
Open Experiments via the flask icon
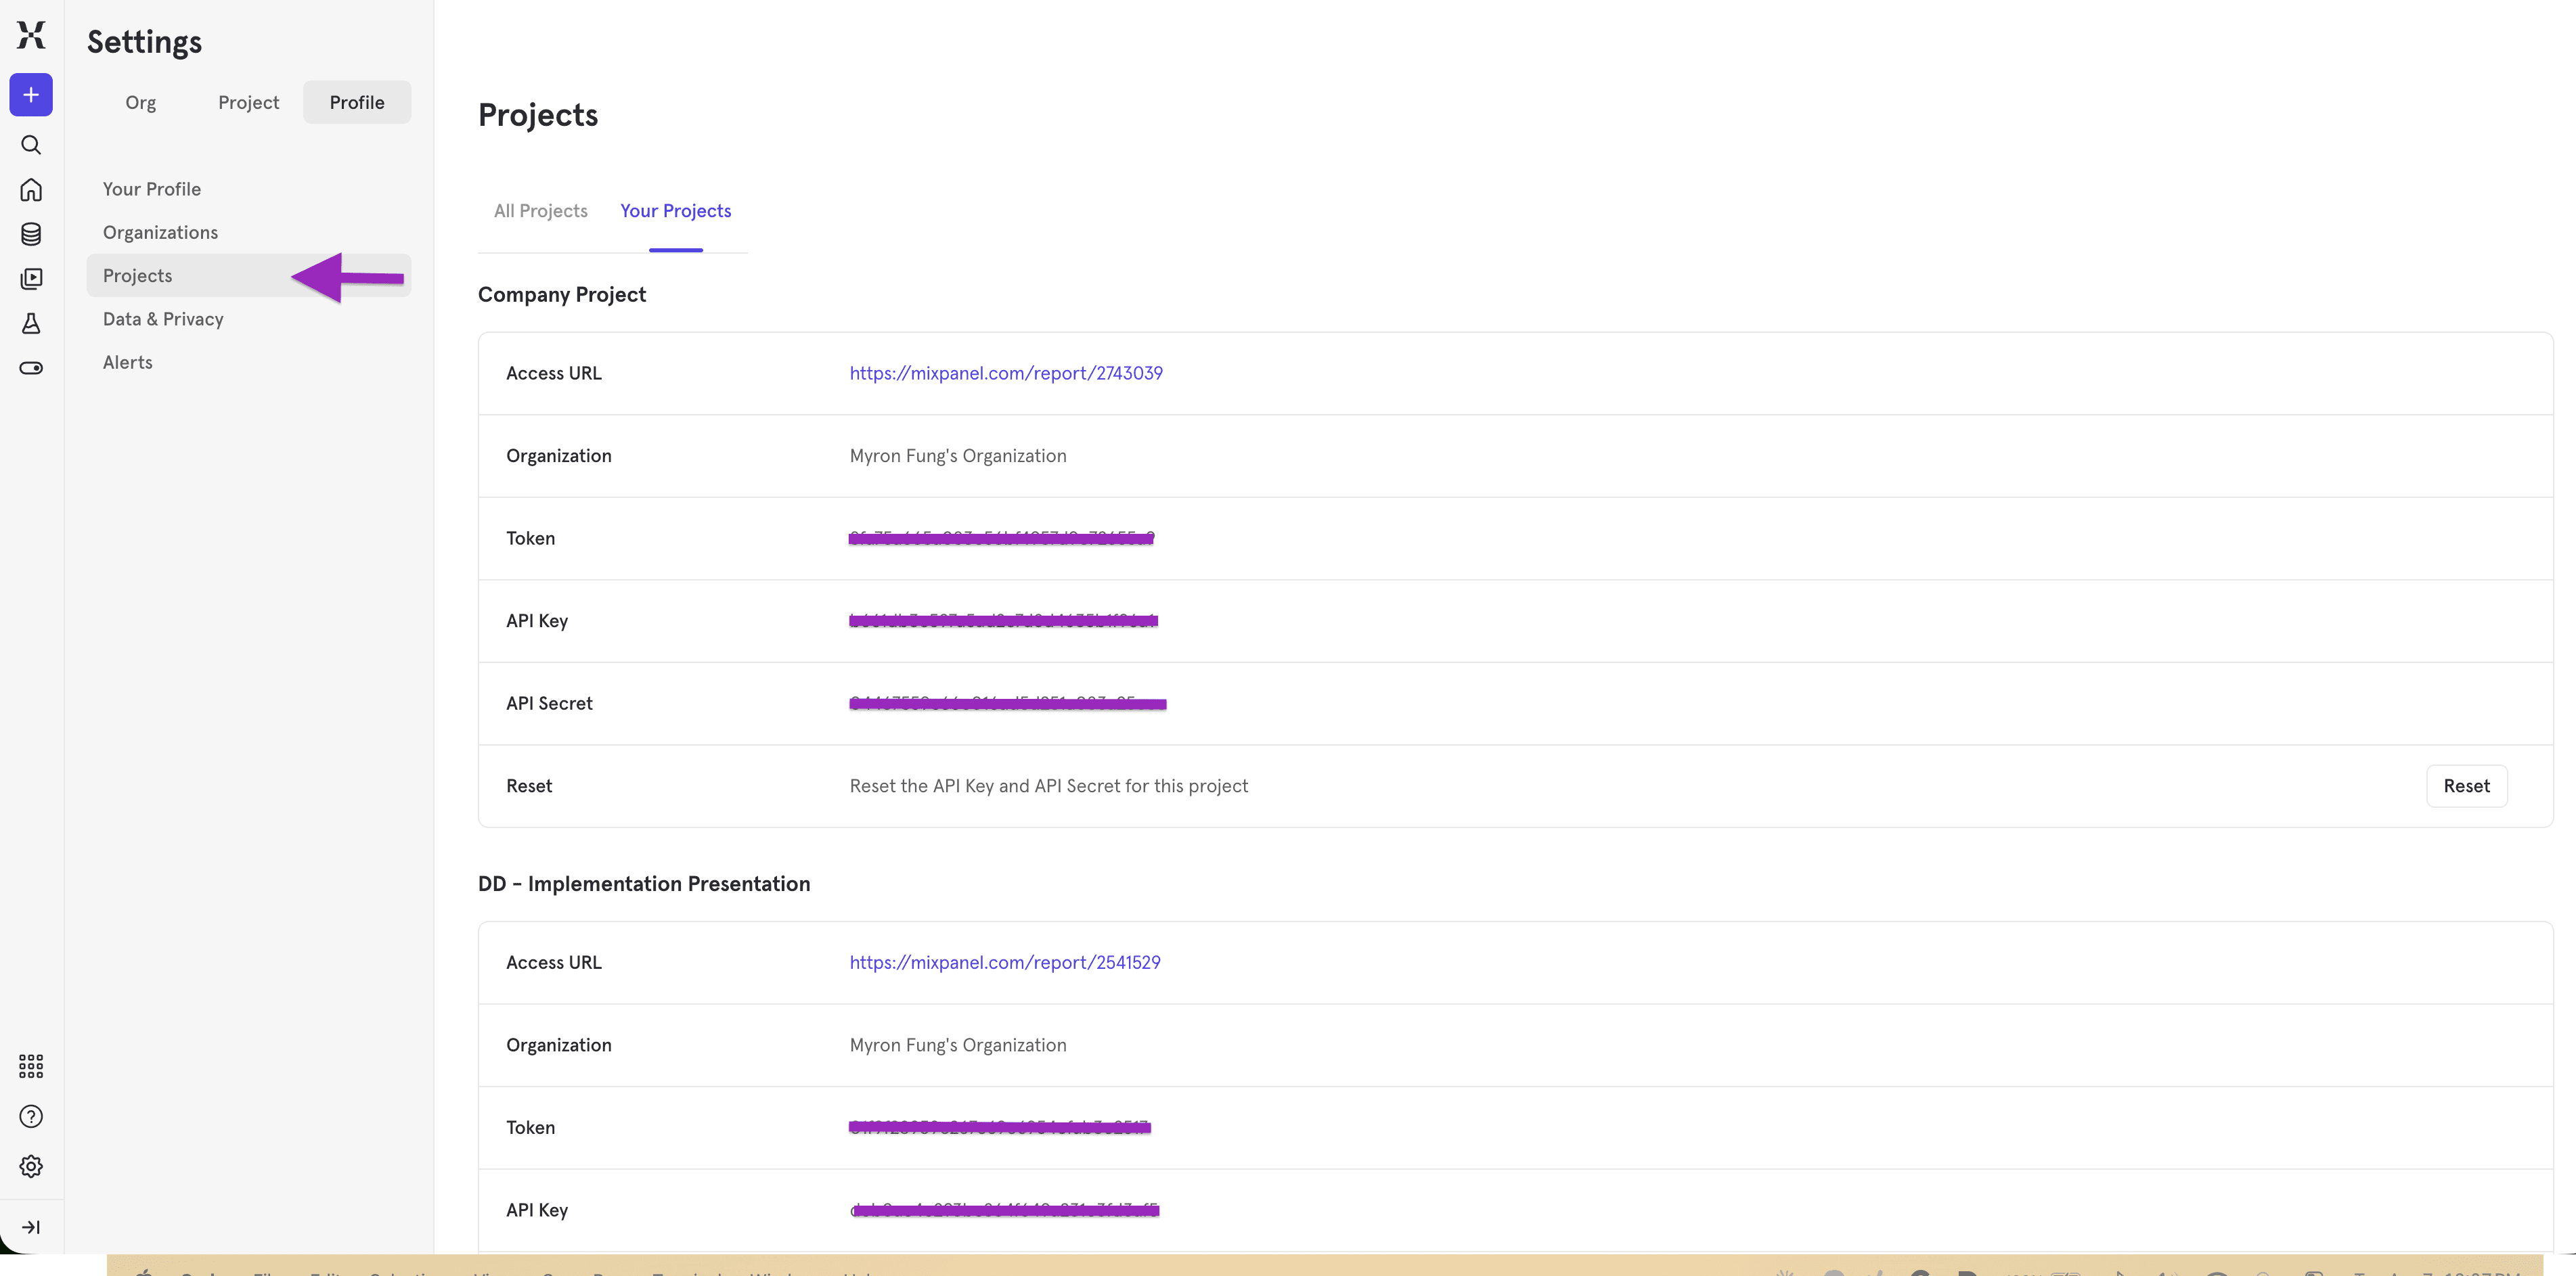(31, 323)
